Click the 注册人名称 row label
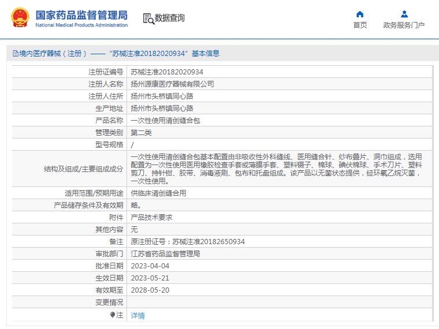The image size is (439, 329). 106,84
